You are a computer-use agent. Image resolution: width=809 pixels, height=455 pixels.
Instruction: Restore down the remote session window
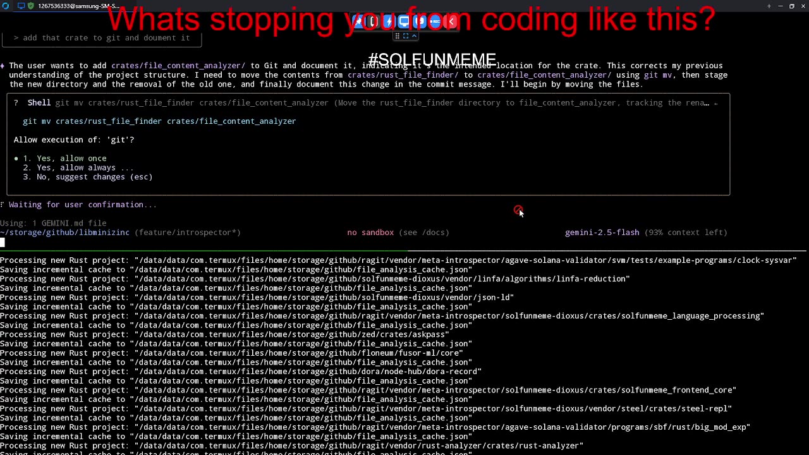pyautogui.click(x=792, y=6)
